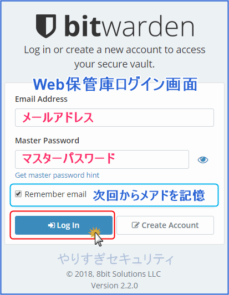Toggle master password visibility eye icon
The width and height of the screenshot is (229, 295).
(203, 160)
